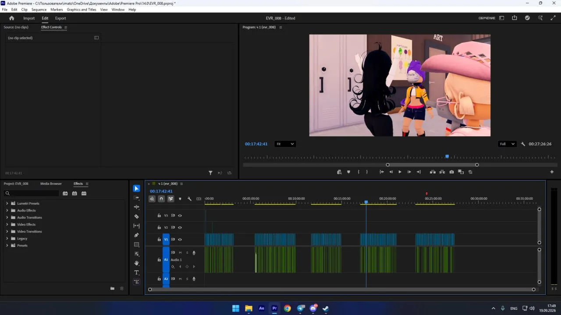Expand the Presets folder
This screenshot has height=315, width=561.
click(x=7, y=245)
